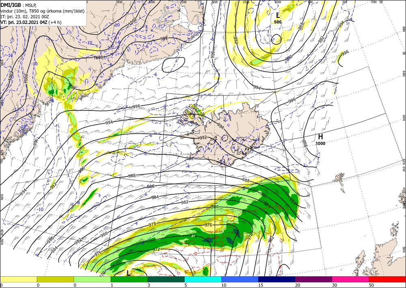
Task: Click the legend value '1'
Action: [x=112, y=285]
